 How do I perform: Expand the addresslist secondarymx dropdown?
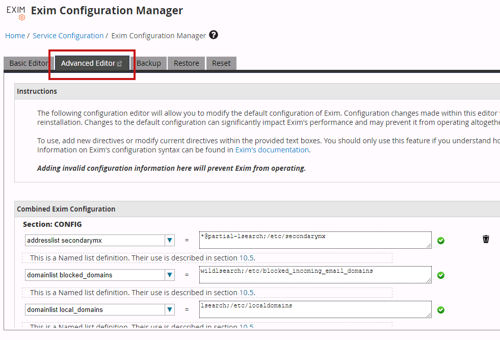pos(170,240)
